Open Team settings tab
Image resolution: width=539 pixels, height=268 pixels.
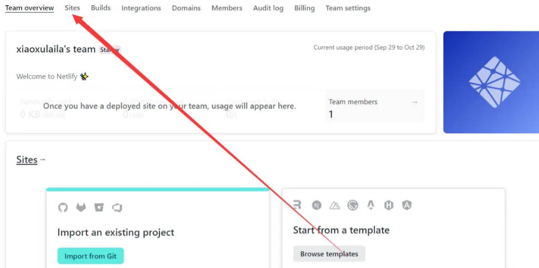click(x=348, y=8)
